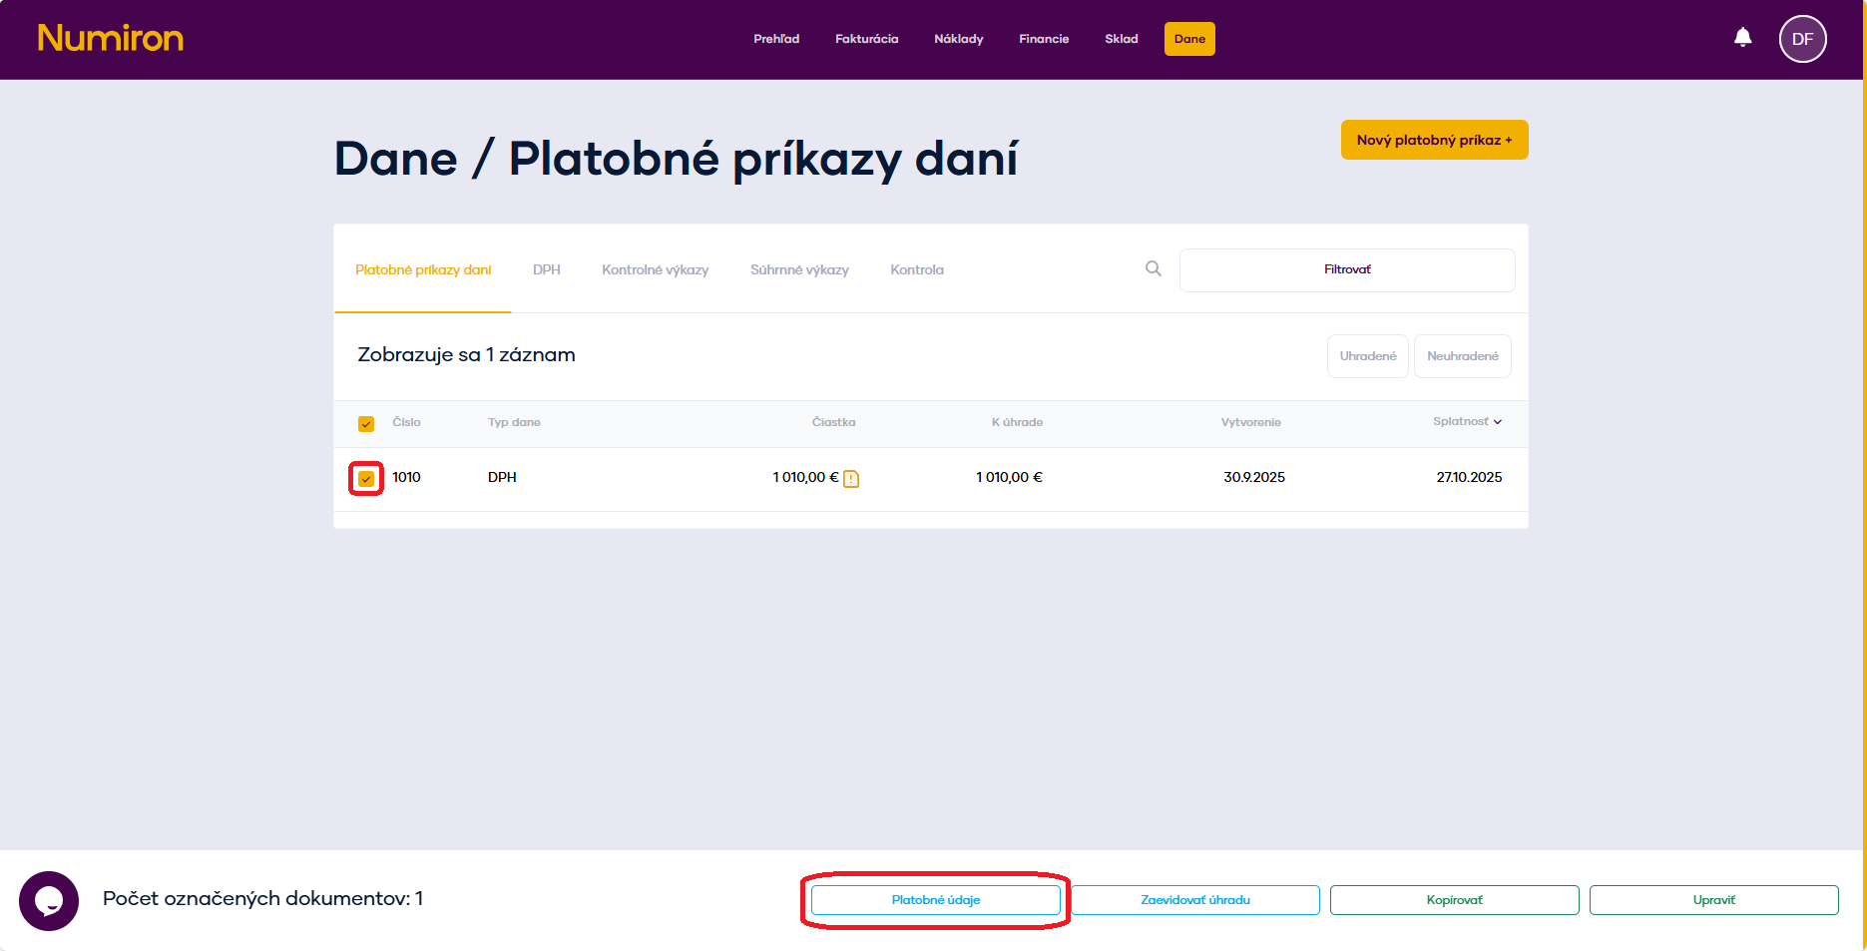Open the Financie menu item
Image resolution: width=1867 pixels, height=951 pixels.
[1043, 39]
